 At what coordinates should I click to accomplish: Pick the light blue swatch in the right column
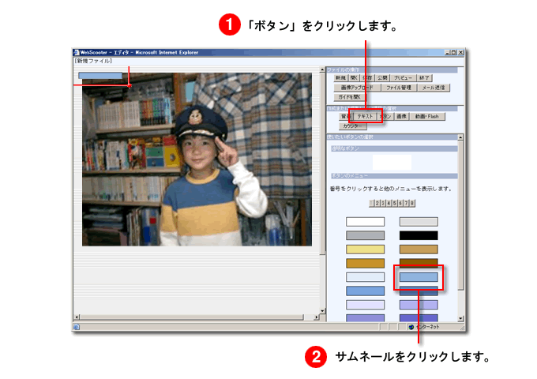coord(419,277)
